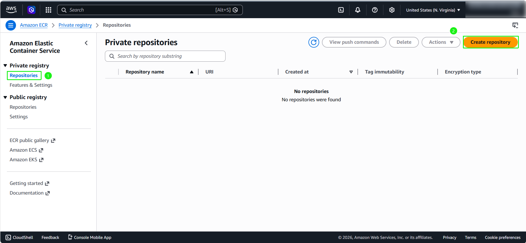Screen dimensions: 526x243
Task: Open the feedback panel icon below the top bar
Action: tap(515, 25)
